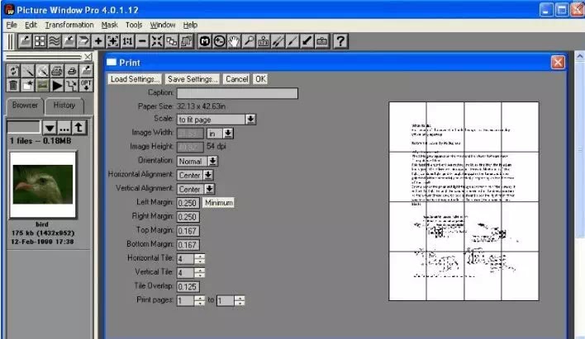This screenshot has height=339, width=585.
Task: Click the Minimum margin button
Action: coord(219,203)
